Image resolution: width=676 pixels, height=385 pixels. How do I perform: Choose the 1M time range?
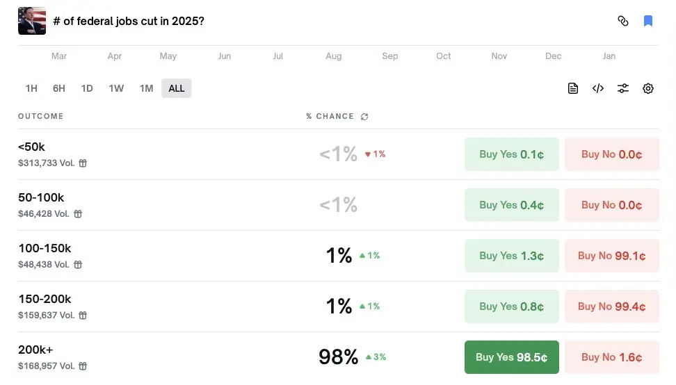[146, 88]
